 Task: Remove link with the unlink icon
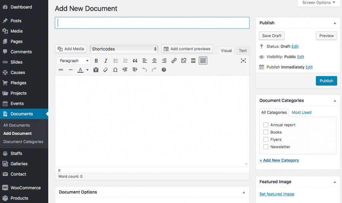click(184, 61)
